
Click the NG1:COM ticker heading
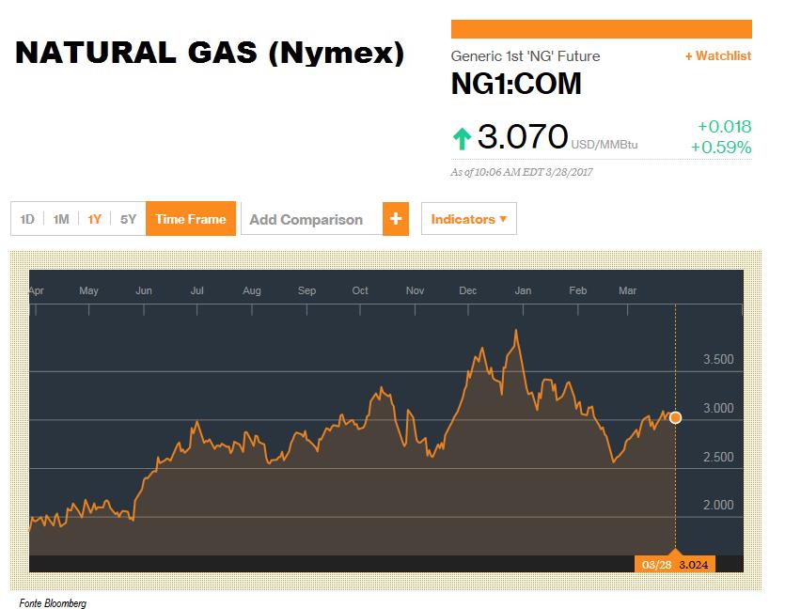(x=516, y=84)
